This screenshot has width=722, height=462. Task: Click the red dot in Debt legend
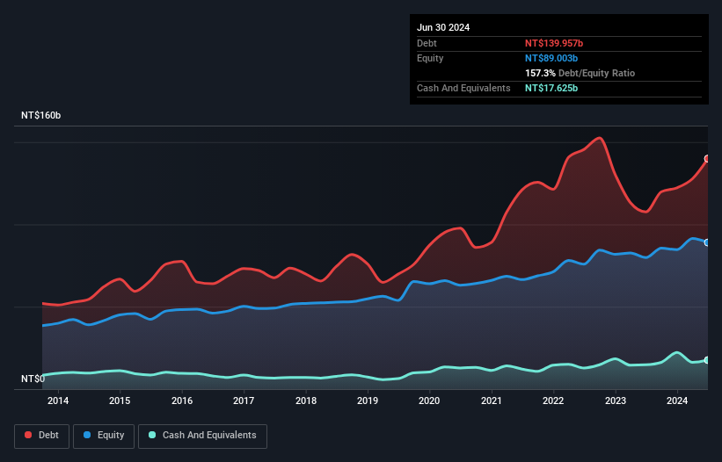tap(28, 435)
